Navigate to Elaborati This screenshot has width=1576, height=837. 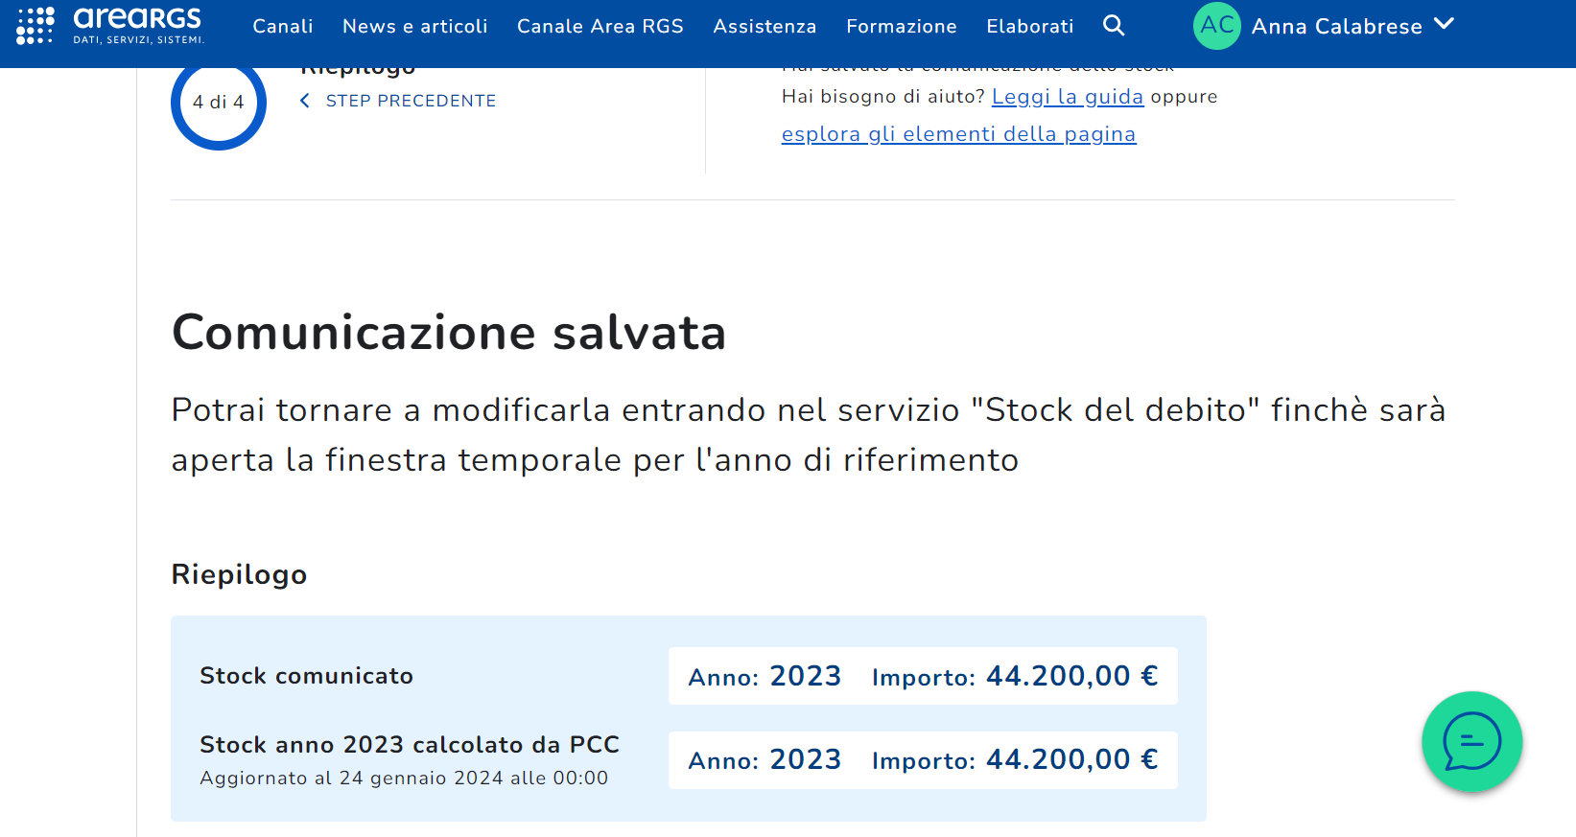point(1030,27)
